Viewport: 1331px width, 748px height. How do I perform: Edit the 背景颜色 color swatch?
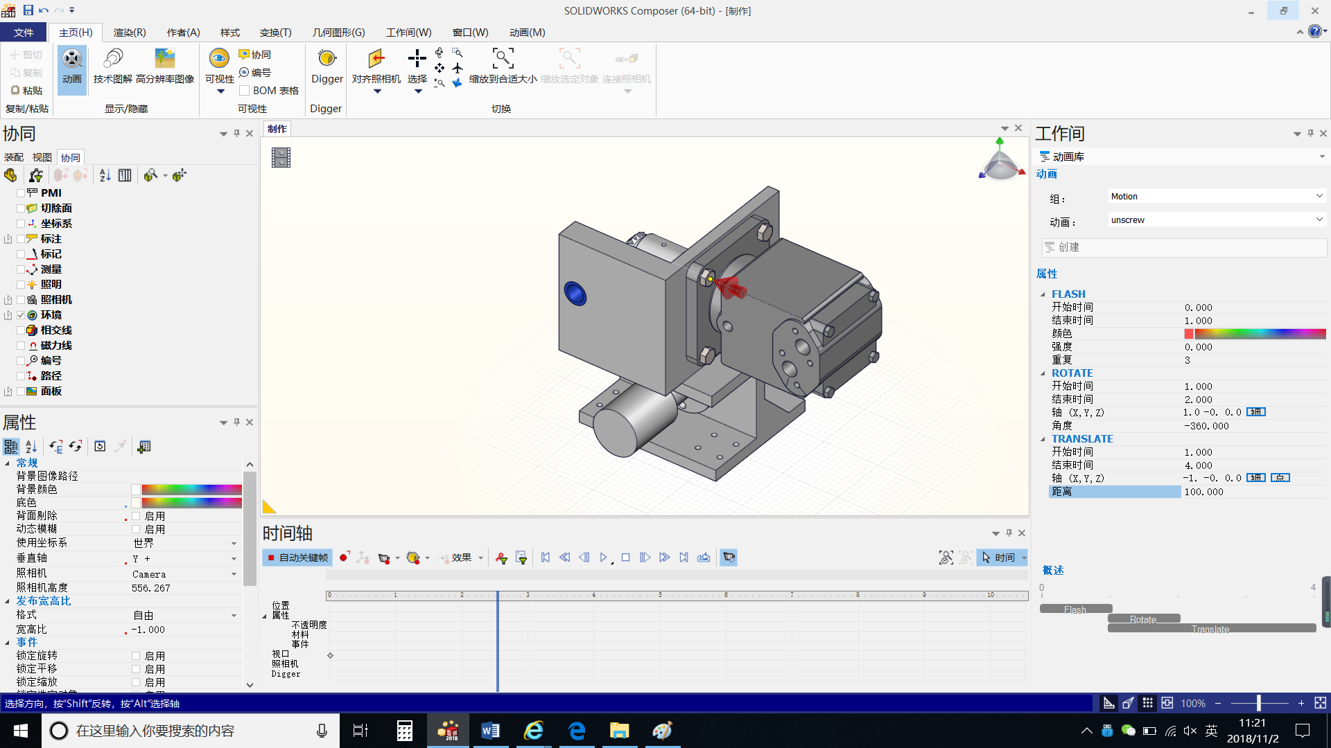pyautogui.click(x=136, y=489)
